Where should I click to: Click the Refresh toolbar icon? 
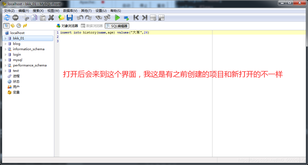coord(7,18)
